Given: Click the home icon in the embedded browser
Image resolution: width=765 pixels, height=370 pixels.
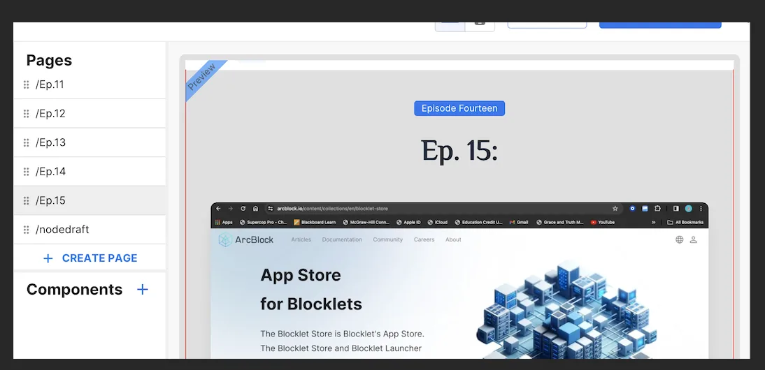Looking at the screenshot, I should click(255, 208).
